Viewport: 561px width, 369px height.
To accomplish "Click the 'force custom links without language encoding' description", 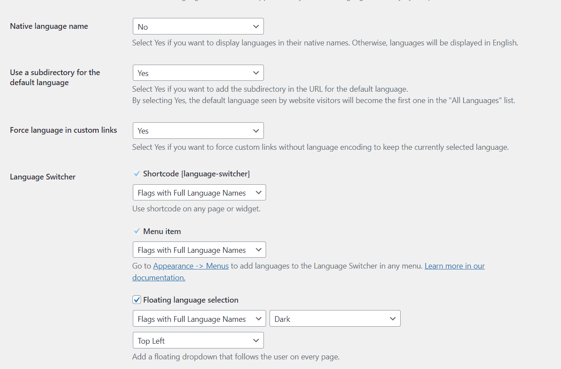I will pyautogui.click(x=320, y=147).
